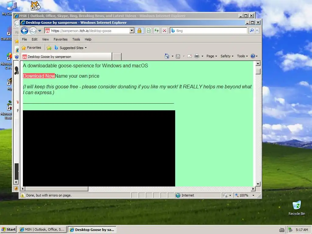Click the horizontal scroll right arrow
312x234 pixels.
tap(253, 189)
